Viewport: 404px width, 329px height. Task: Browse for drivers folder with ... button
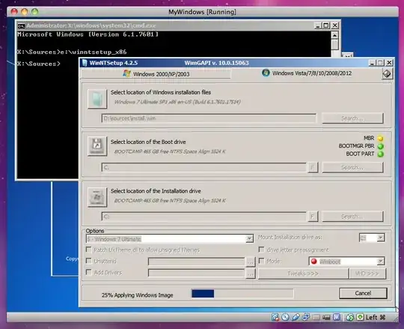point(250,274)
